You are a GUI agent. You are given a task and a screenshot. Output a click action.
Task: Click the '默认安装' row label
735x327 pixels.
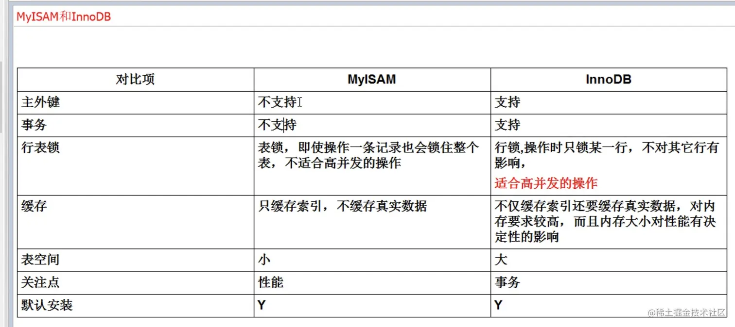point(47,306)
